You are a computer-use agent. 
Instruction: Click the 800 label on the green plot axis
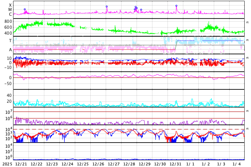[x=8, y=21]
